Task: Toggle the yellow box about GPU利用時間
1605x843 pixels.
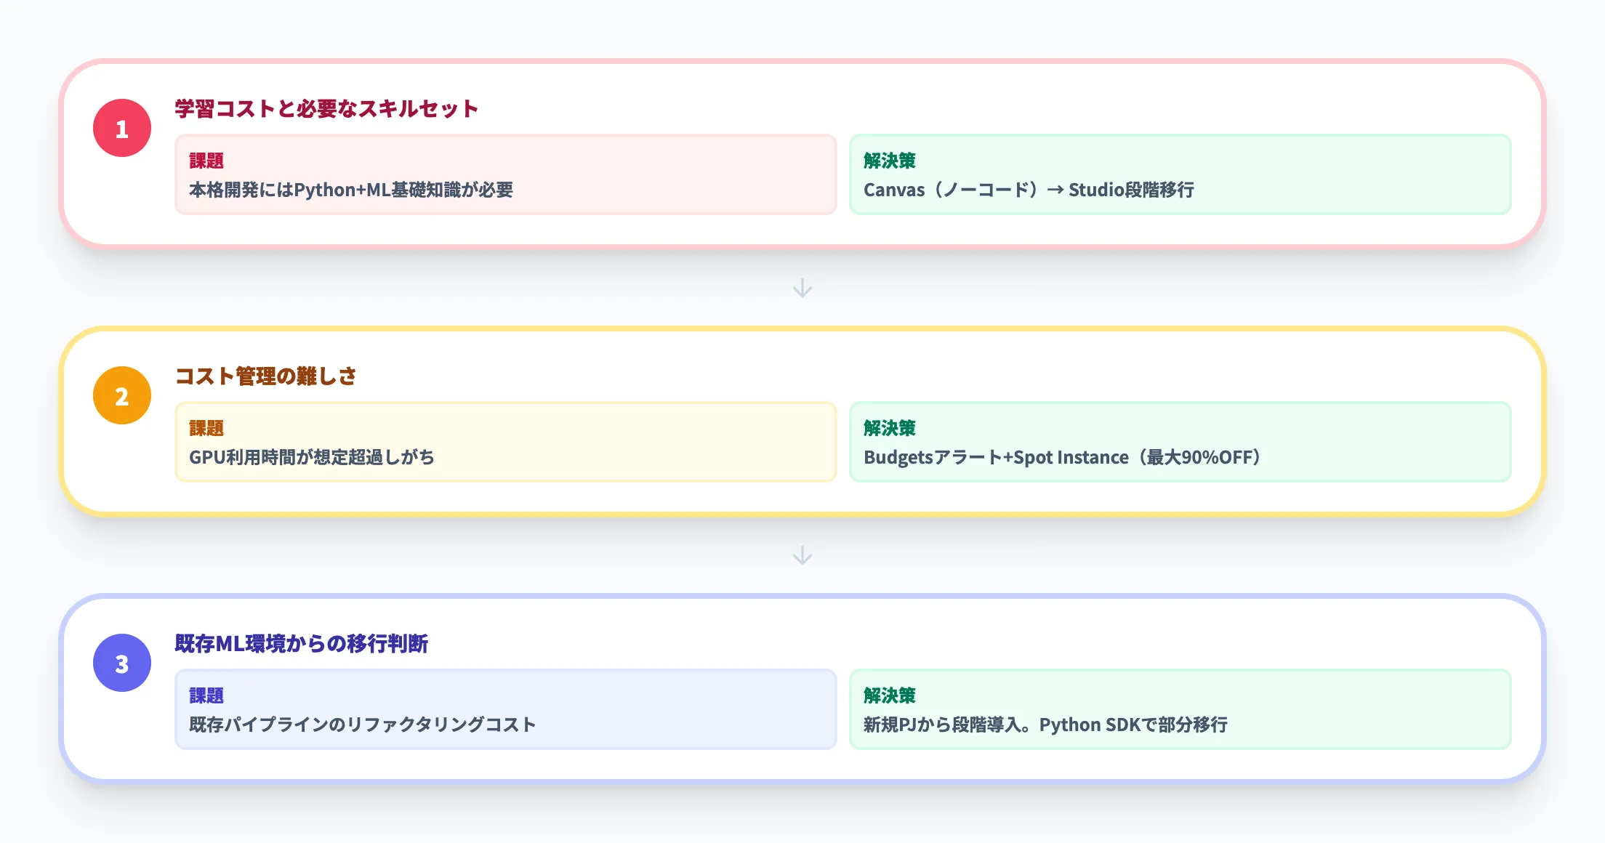Action: [506, 442]
